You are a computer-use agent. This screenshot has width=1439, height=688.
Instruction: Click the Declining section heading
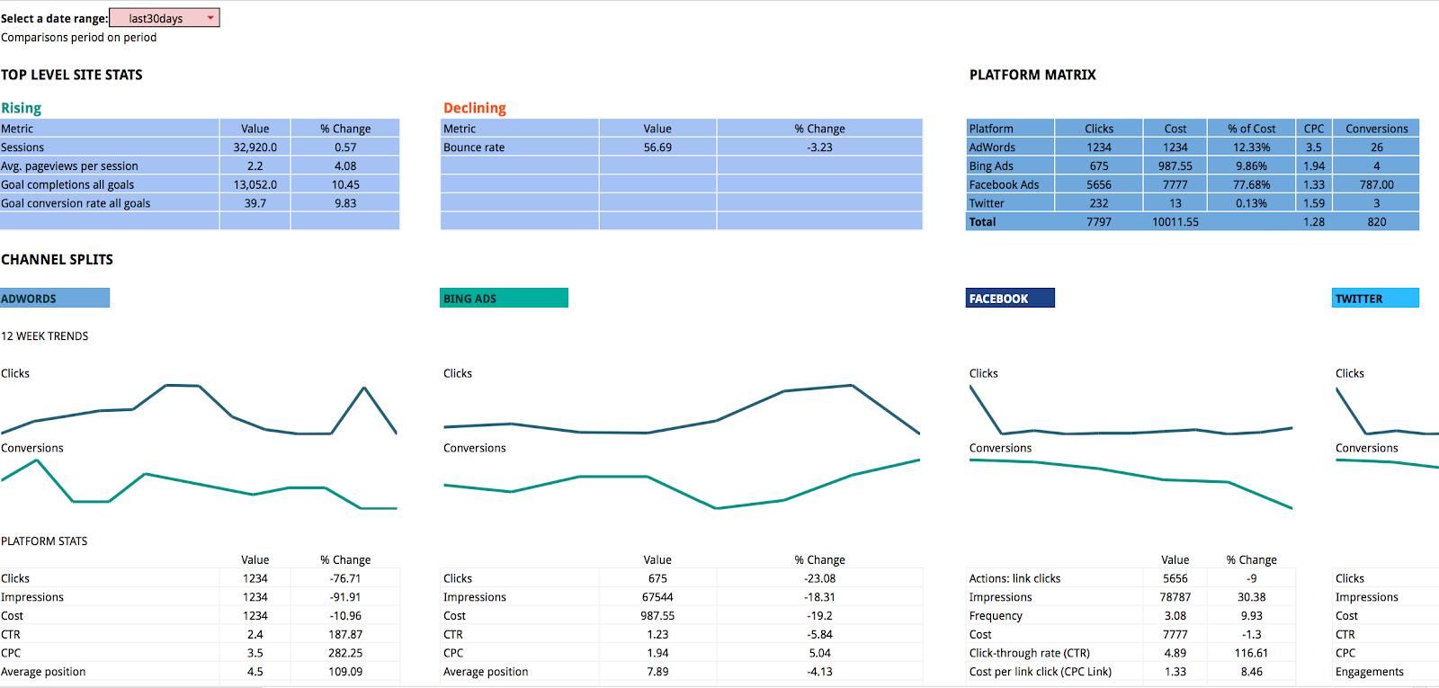coord(475,108)
